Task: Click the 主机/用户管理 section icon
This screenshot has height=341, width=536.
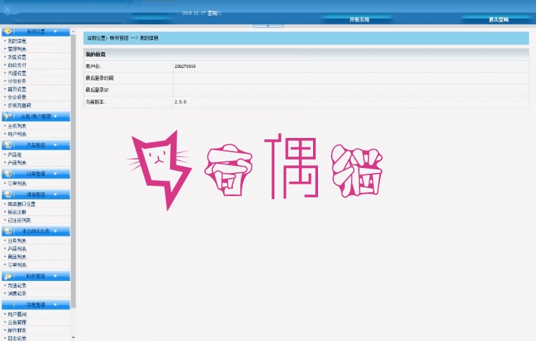Action: coord(8,117)
